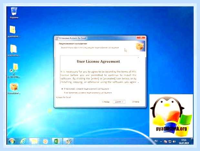Click the 'User License Agreement' heading text
This screenshot has height=151, width=200.
tap(98, 61)
